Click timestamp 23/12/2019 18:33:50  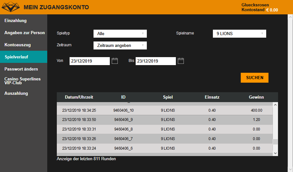click(x=79, y=120)
